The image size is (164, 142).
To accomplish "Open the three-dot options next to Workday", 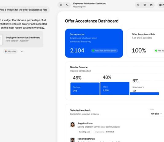I will (x=22, y=51).
